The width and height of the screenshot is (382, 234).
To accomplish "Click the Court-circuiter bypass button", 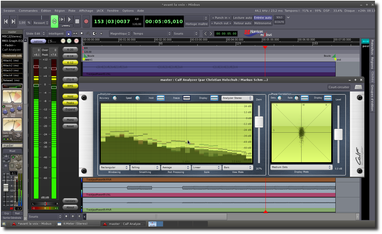I will [x=339, y=87].
